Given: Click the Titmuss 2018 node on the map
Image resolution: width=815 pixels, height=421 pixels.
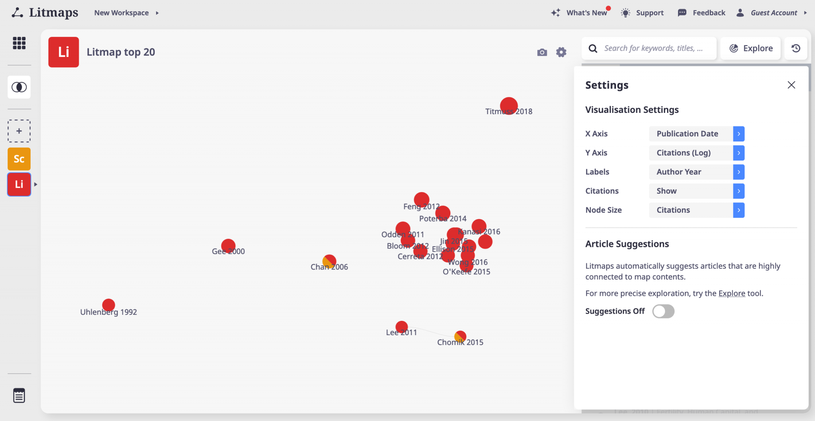Looking at the screenshot, I should coord(509,105).
